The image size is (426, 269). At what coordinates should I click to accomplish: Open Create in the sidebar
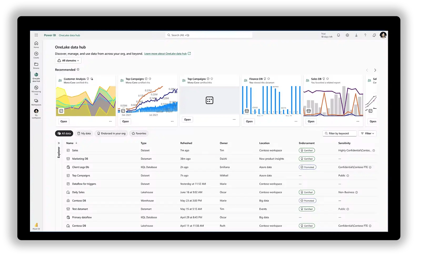coord(36,55)
